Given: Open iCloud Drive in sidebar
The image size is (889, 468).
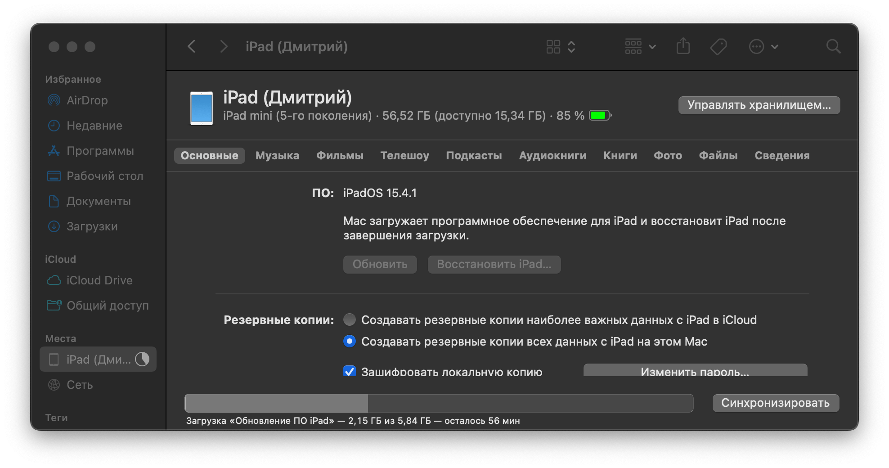Looking at the screenshot, I should pyautogui.click(x=99, y=280).
